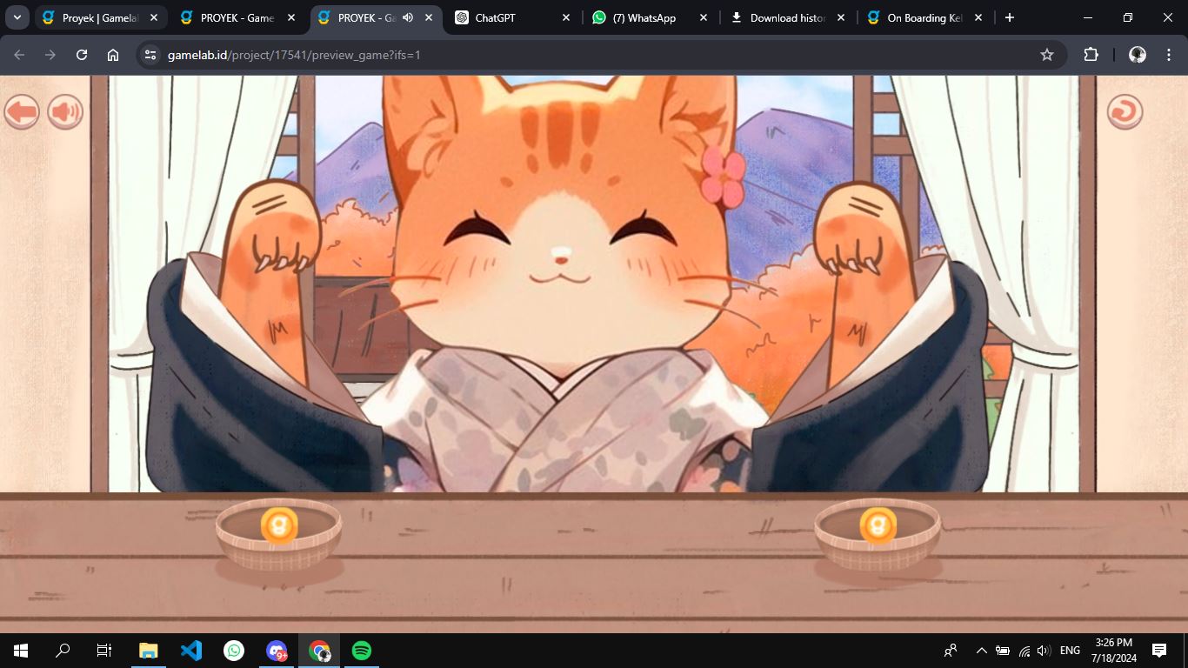
Task: Bookmark this page with the star icon
Action: coord(1047,55)
